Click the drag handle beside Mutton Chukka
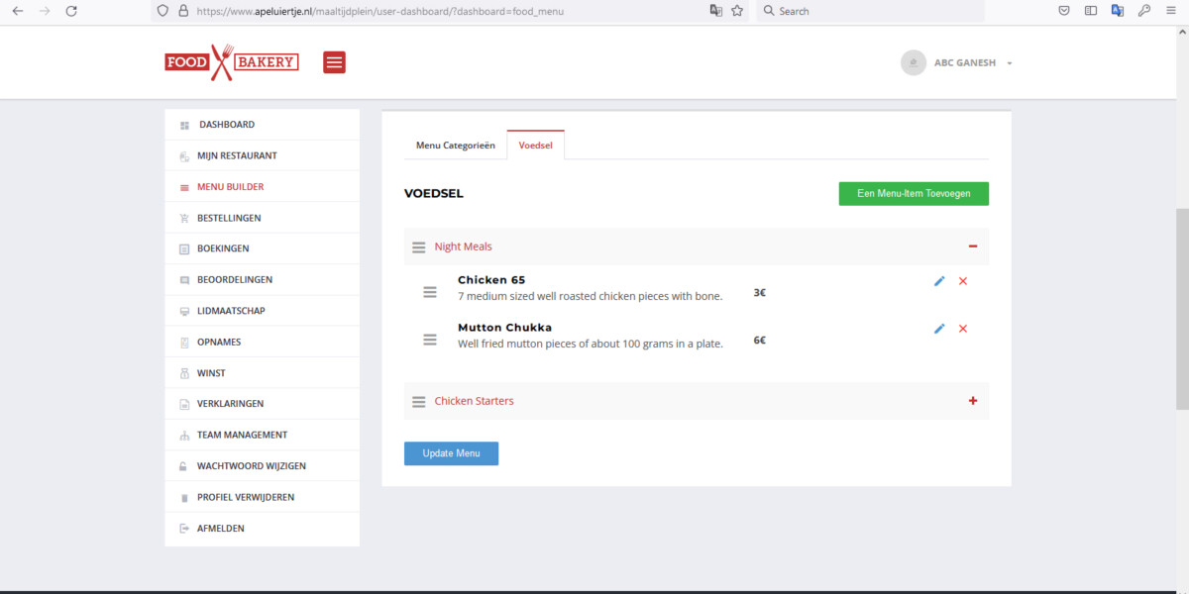 pyautogui.click(x=430, y=340)
